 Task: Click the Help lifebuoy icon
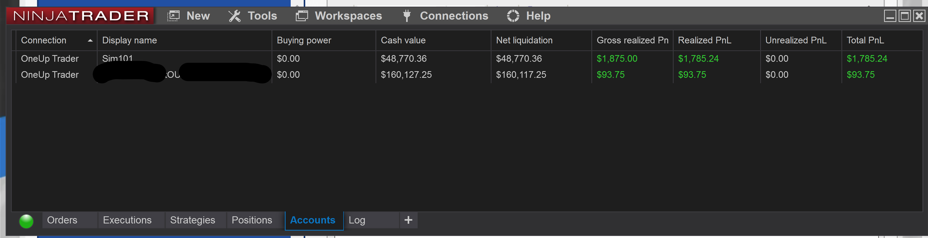tap(513, 16)
